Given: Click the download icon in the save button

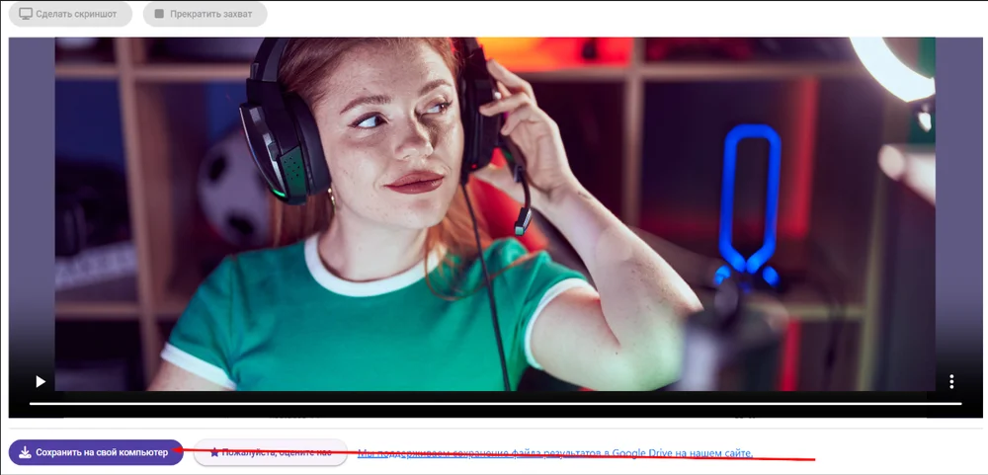Looking at the screenshot, I should [25, 452].
